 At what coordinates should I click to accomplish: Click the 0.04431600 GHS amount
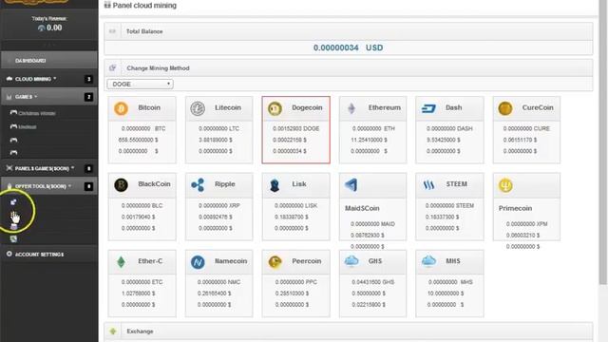pyautogui.click(x=372, y=282)
